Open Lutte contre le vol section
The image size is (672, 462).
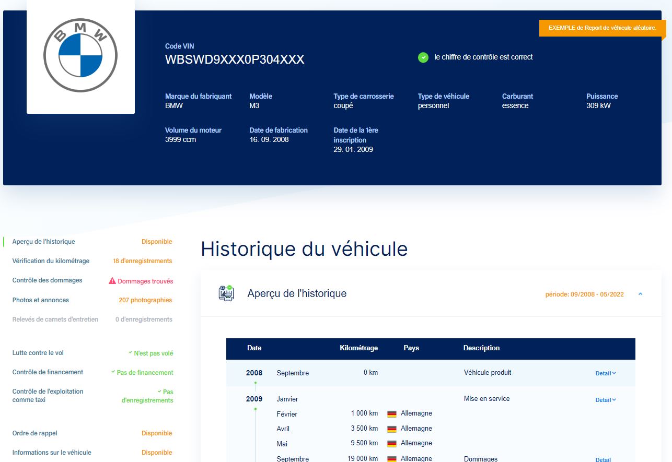click(x=38, y=353)
